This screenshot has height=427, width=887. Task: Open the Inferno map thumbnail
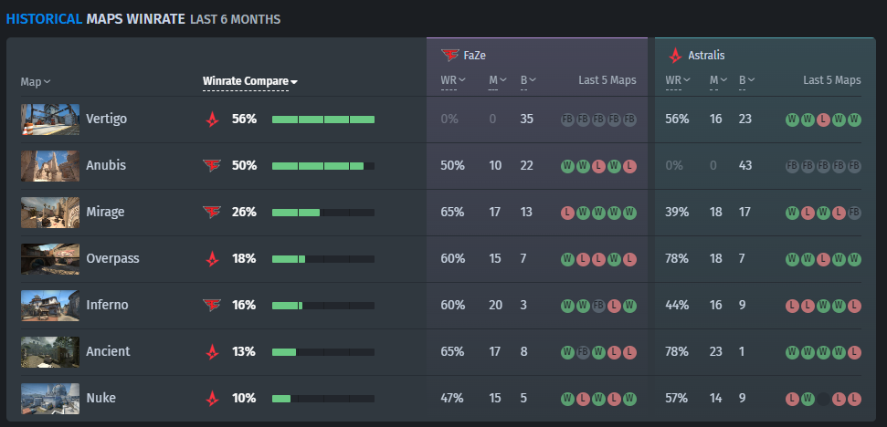[49, 306]
